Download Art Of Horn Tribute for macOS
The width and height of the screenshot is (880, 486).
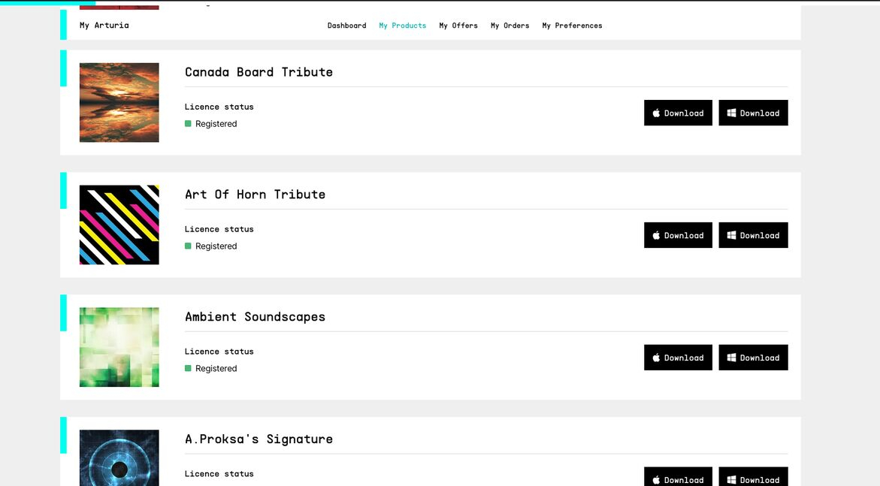point(678,235)
